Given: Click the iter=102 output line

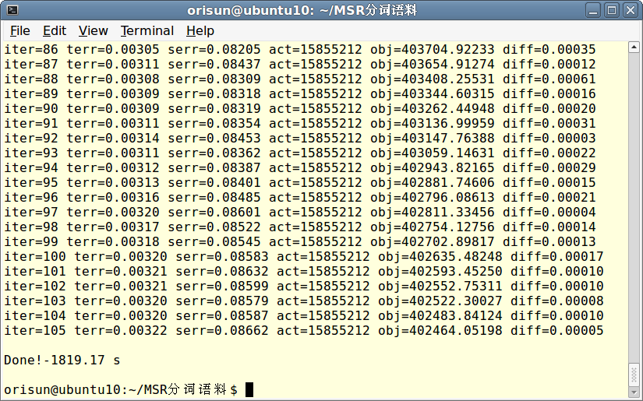Looking at the screenshot, I should 304,286.
